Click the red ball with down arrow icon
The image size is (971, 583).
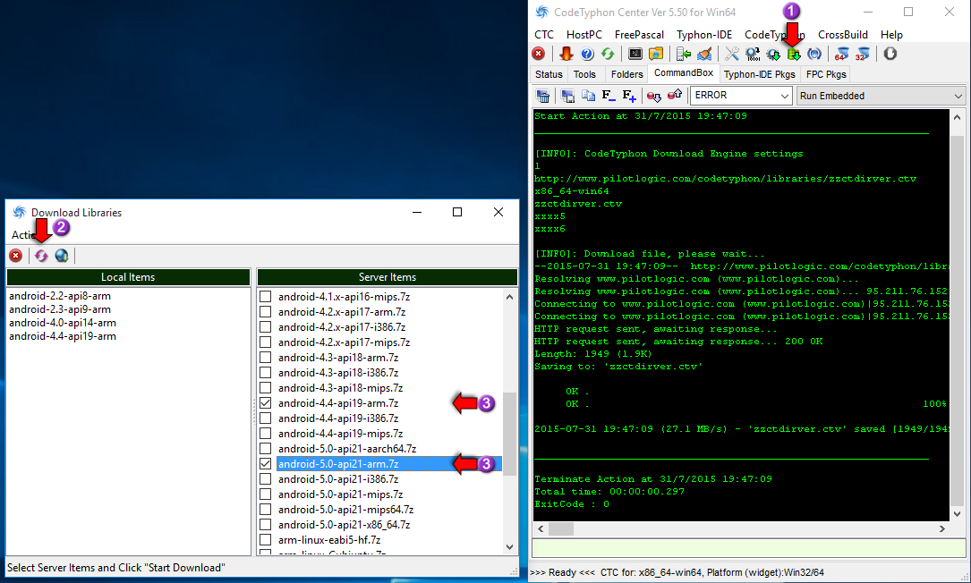click(654, 96)
